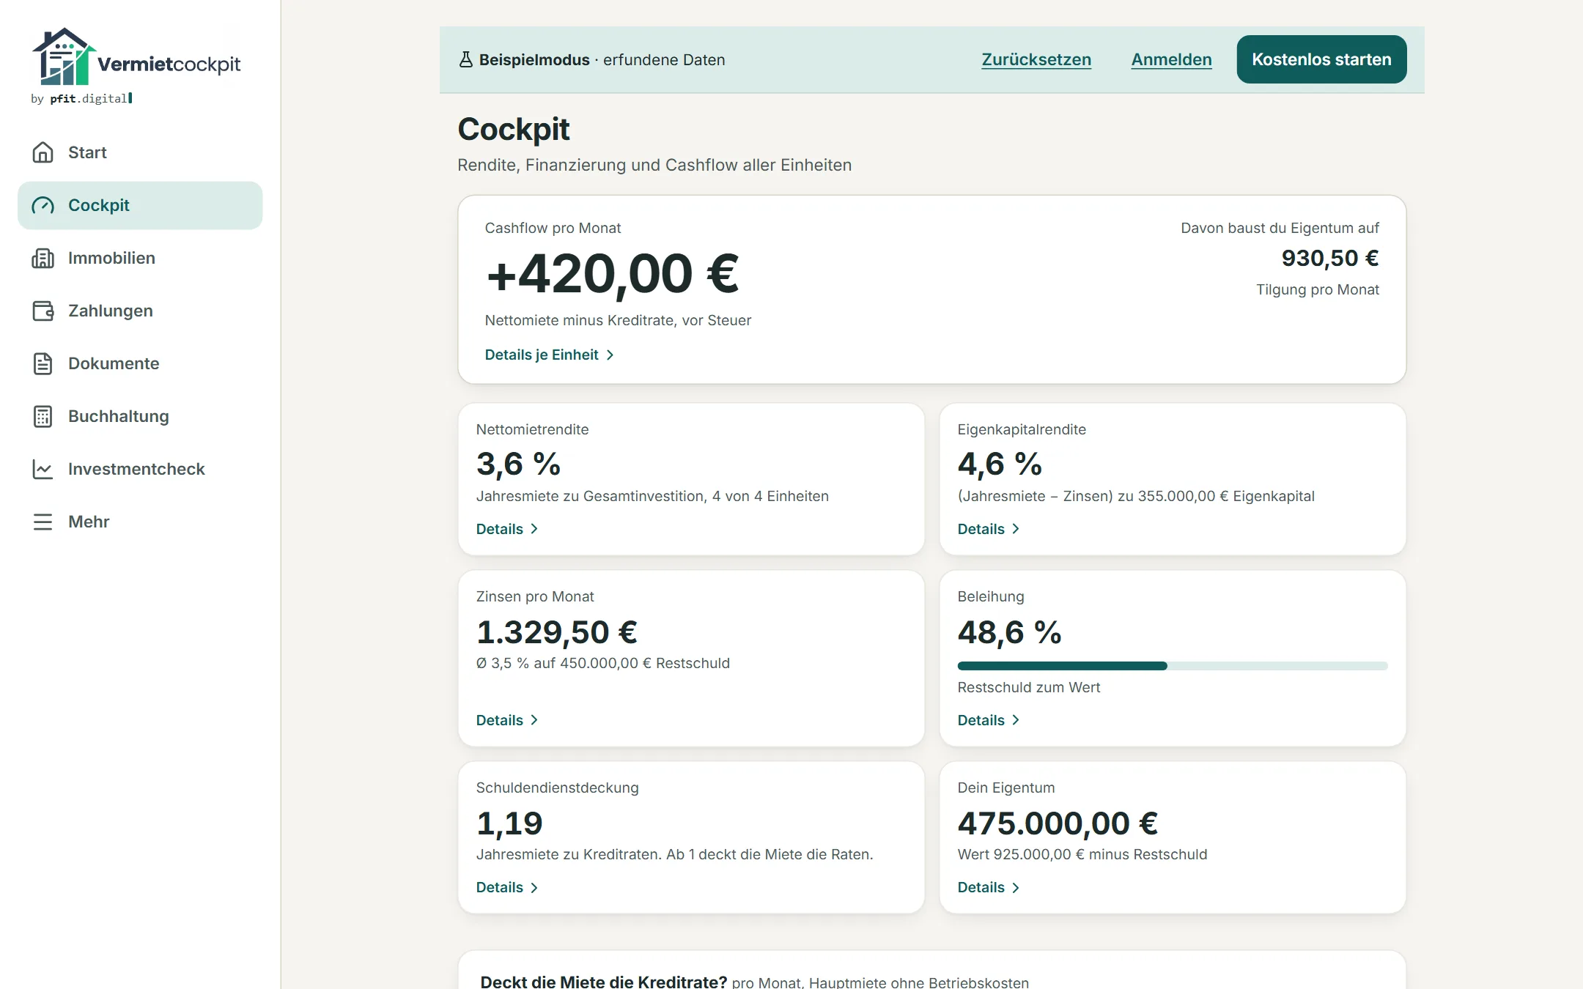Click the Beleihung progress bar
The image size is (1583, 989).
tap(1173, 666)
